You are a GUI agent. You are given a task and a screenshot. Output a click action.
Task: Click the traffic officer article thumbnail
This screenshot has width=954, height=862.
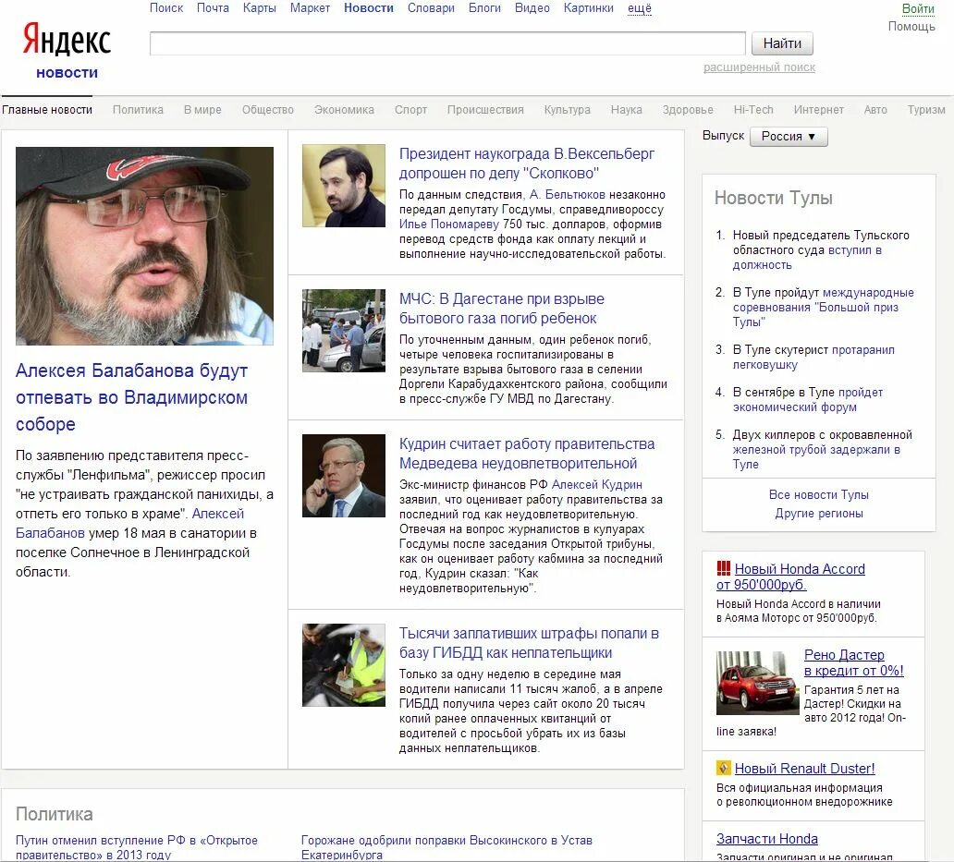click(x=344, y=665)
